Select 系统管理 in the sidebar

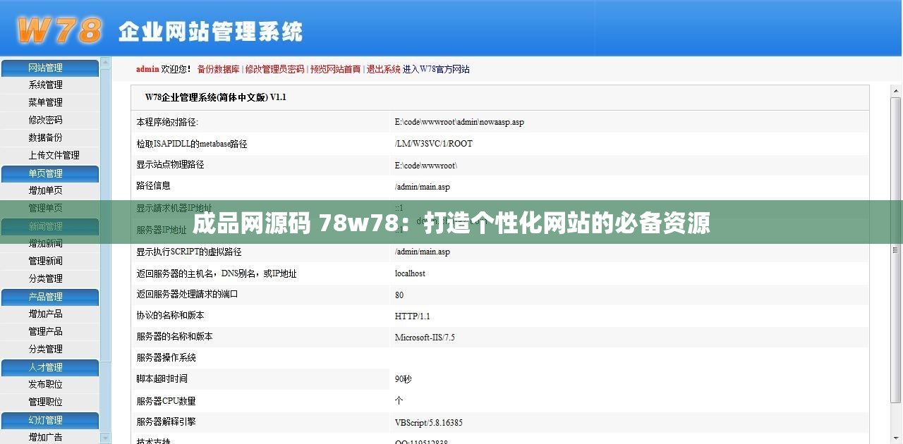click(44, 85)
